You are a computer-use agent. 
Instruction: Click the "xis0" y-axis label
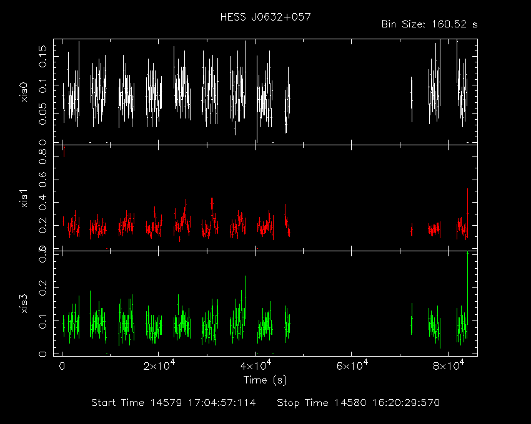[24, 92]
